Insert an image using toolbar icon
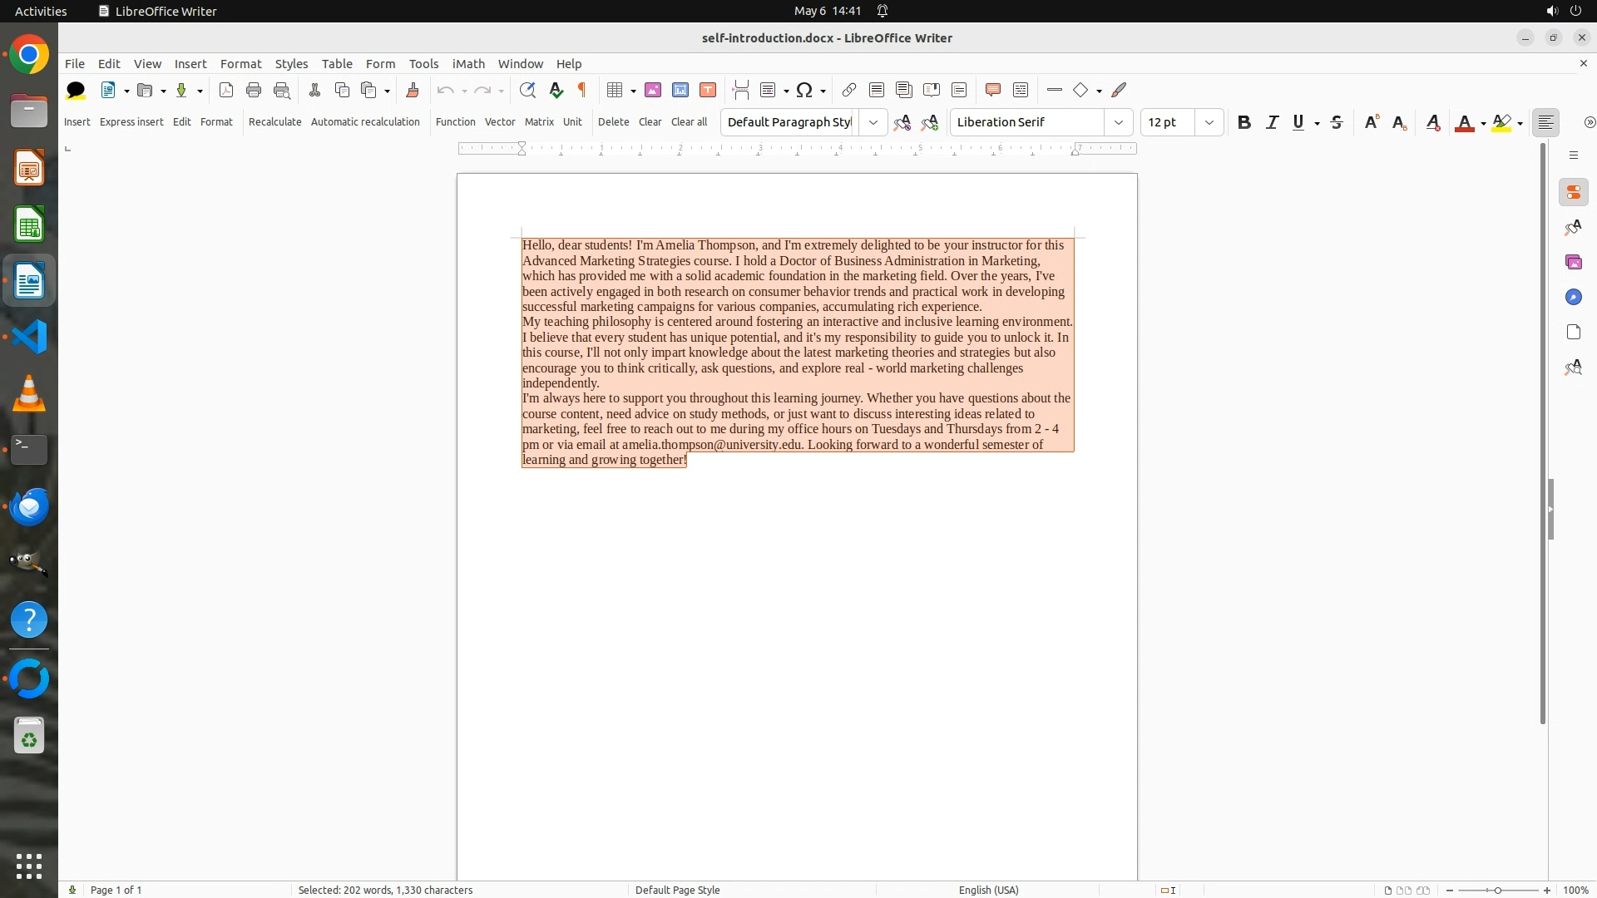1597x898 pixels. [653, 90]
